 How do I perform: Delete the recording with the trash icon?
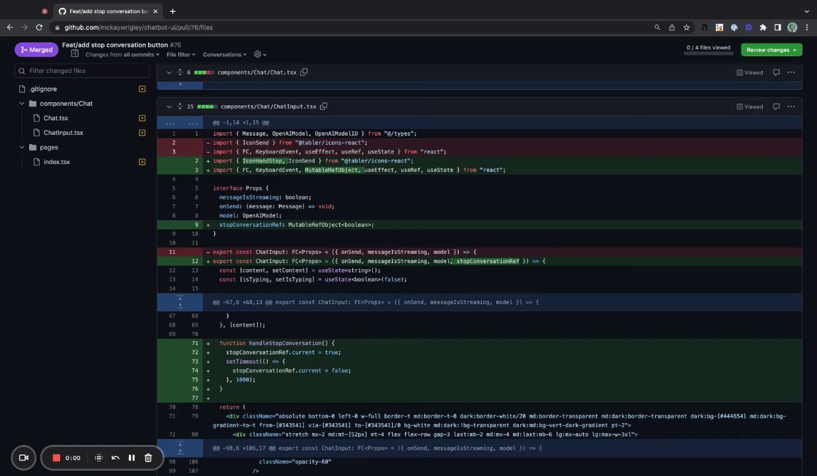pyautogui.click(x=148, y=457)
